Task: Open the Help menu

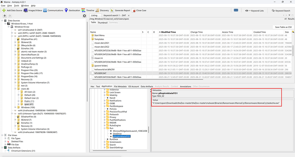Action: click(x=33, y=6)
